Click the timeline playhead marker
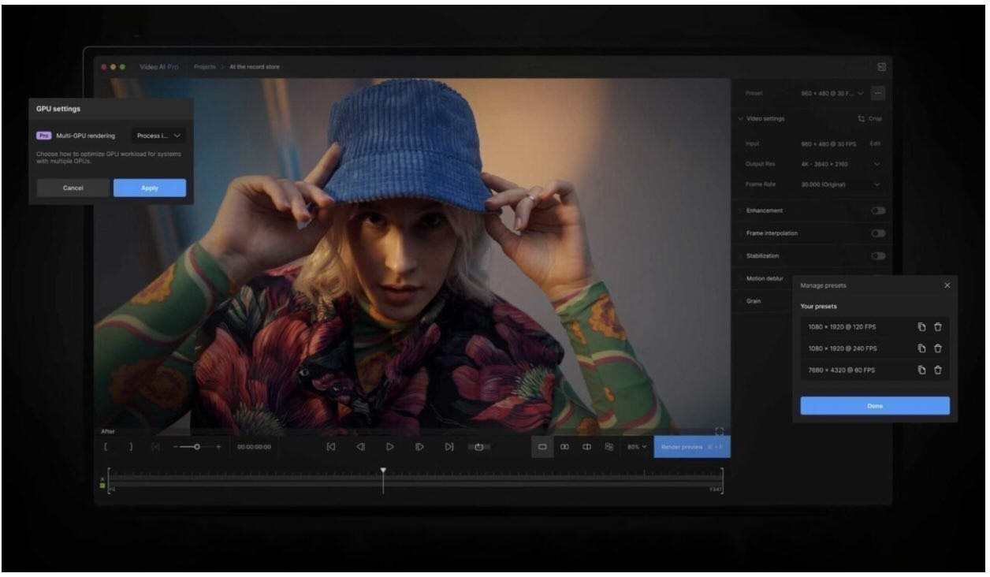 click(x=383, y=471)
